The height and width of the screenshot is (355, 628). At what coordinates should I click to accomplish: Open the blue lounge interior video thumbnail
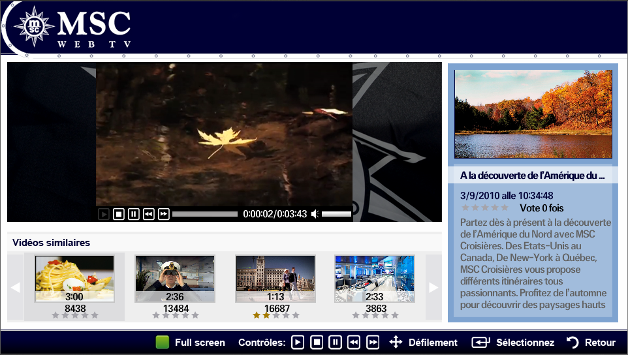tap(375, 279)
